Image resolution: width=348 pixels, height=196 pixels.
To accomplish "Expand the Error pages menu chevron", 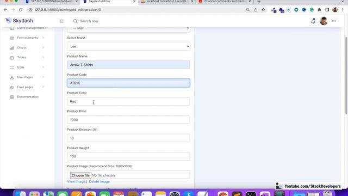I will (x=43, y=87).
